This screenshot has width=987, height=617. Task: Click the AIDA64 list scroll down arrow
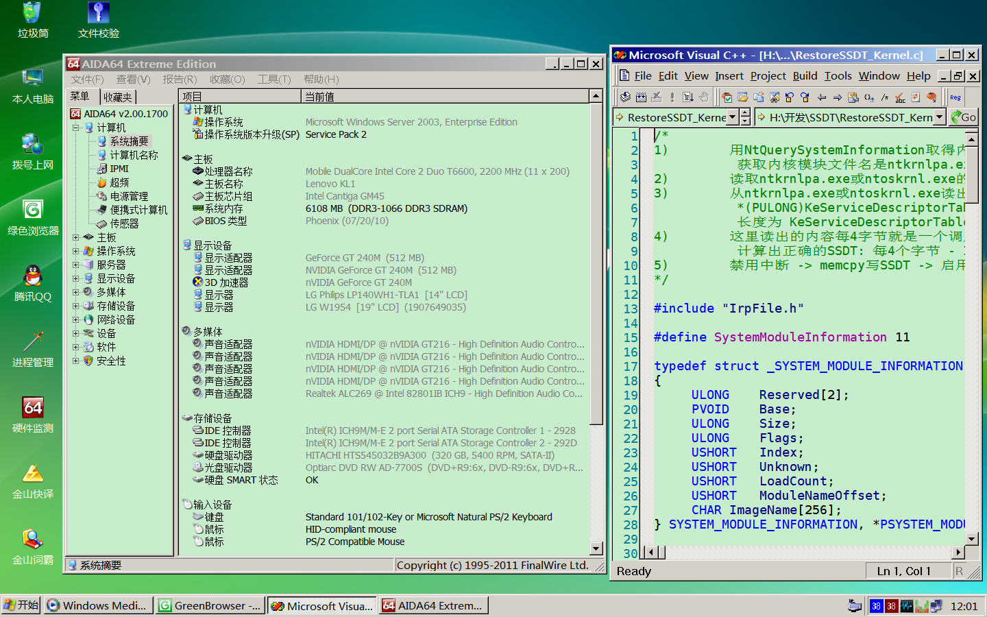pyautogui.click(x=596, y=548)
